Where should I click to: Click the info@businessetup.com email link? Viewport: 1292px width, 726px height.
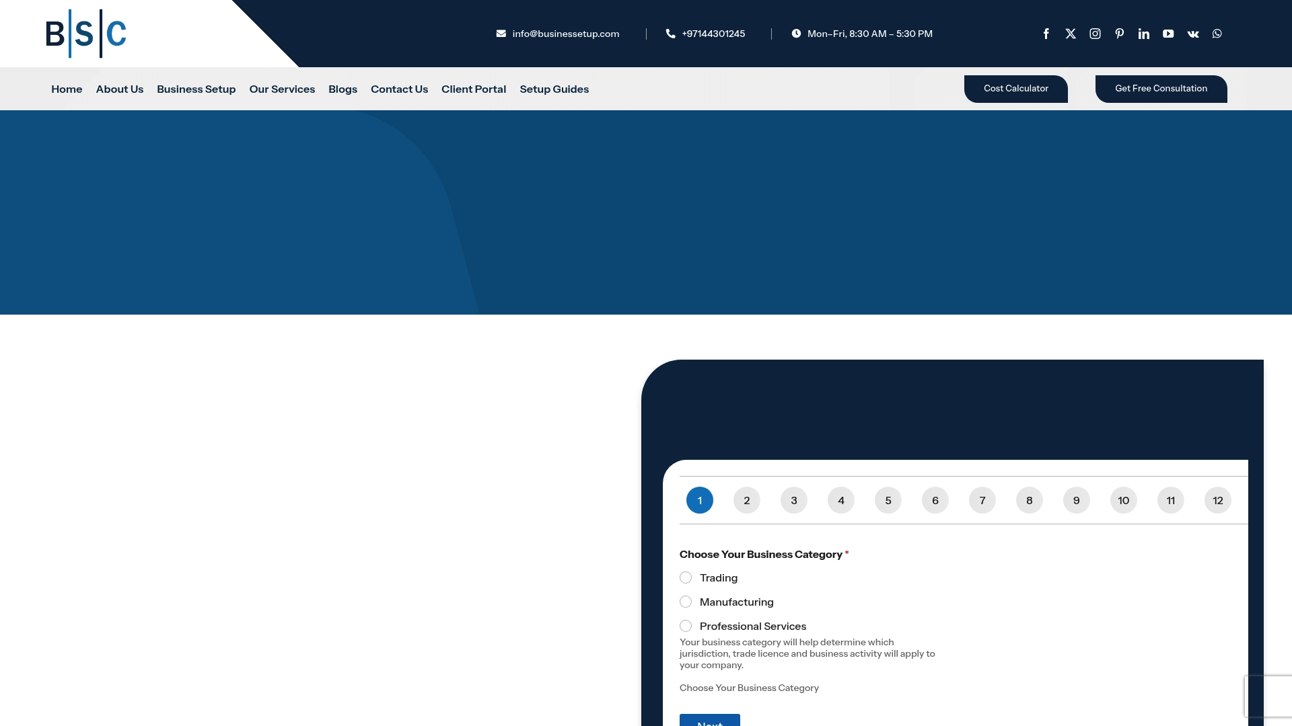click(x=565, y=33)
